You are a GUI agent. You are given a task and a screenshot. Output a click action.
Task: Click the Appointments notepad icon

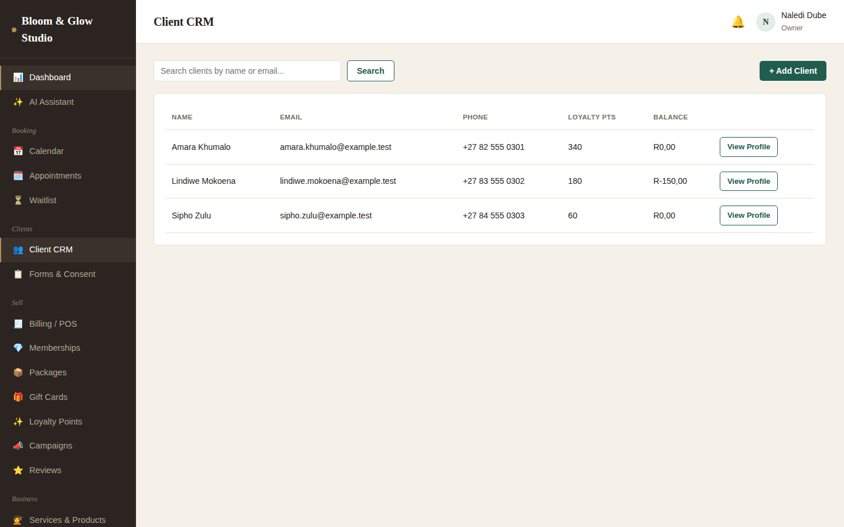(18, 176)
